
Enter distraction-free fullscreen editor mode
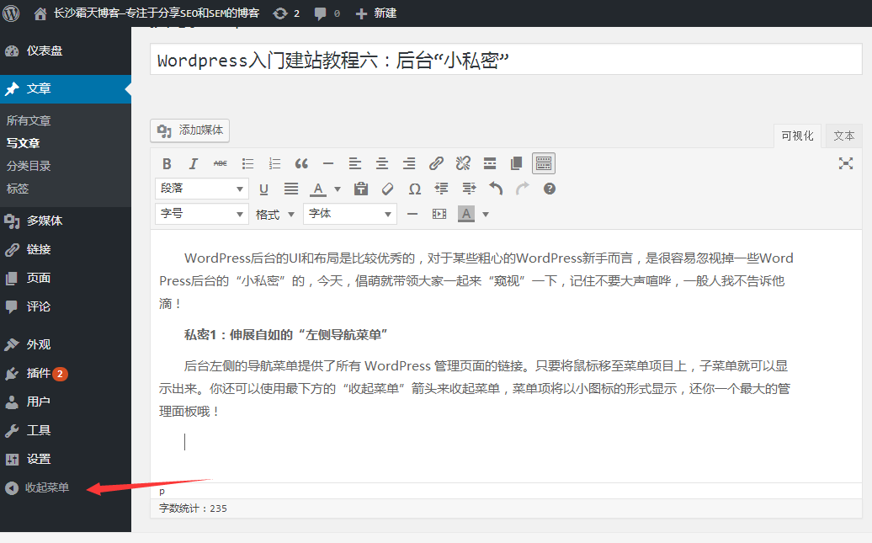click(x=846, y=163)
